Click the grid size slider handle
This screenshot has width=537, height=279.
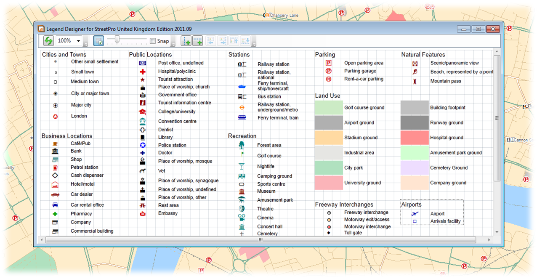pyautogui.click(x=117, y=40)
